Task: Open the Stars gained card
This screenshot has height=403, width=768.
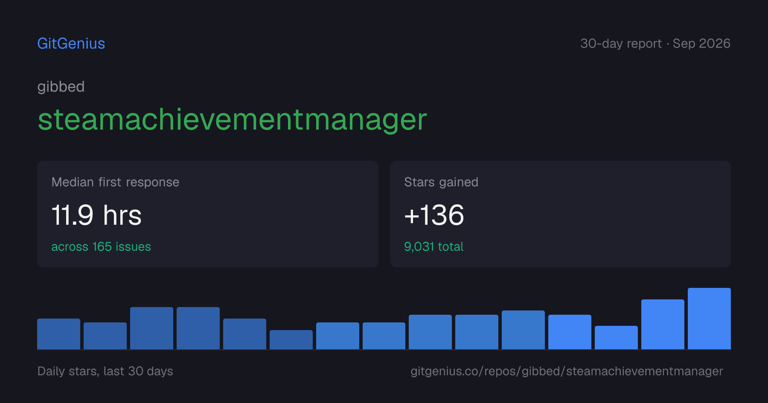Action: click(560, 214)
